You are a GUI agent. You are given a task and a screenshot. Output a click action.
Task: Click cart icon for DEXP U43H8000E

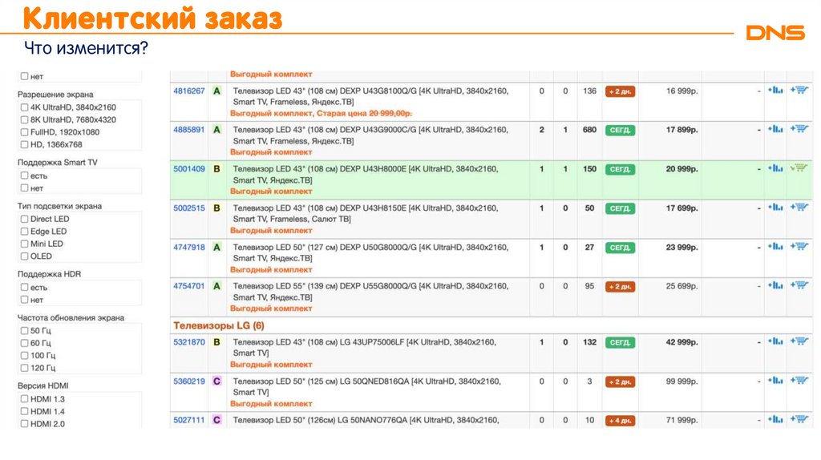click(799, 168)
